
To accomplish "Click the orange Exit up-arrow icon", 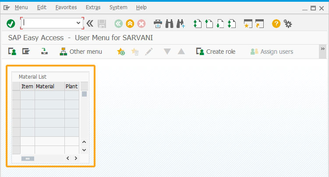I will (130, 24).
